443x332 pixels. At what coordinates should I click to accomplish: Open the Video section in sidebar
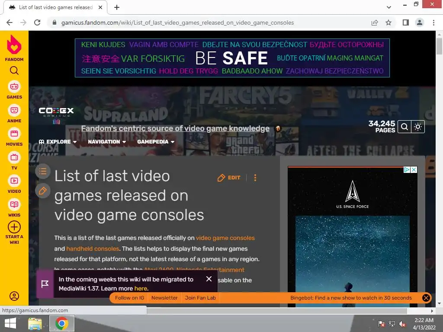[14, 185]
